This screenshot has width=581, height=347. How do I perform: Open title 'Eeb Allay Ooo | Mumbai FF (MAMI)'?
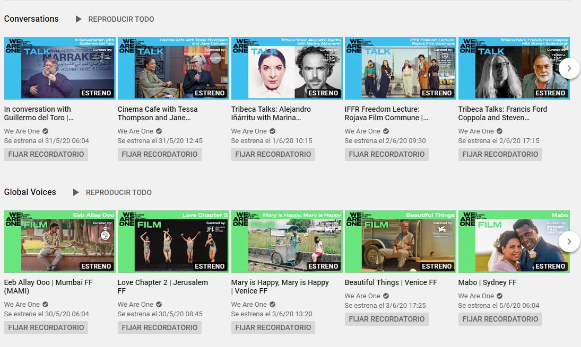(48, 287)
